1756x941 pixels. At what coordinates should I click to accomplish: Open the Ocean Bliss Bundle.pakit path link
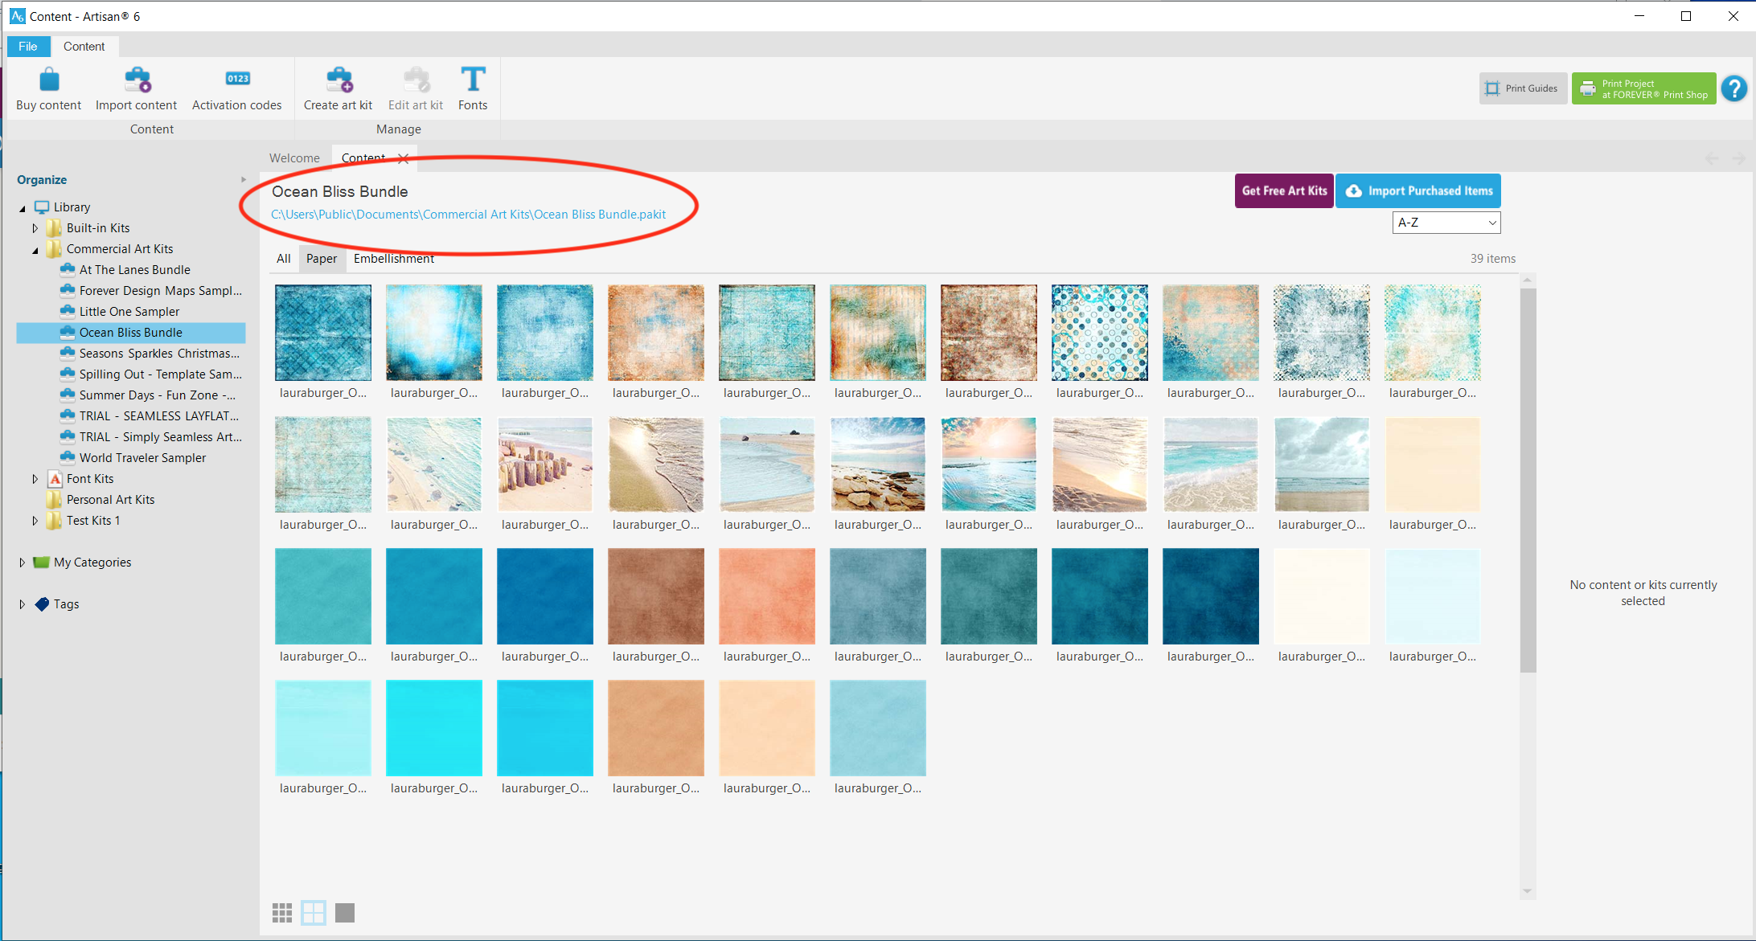pos(469,215)
